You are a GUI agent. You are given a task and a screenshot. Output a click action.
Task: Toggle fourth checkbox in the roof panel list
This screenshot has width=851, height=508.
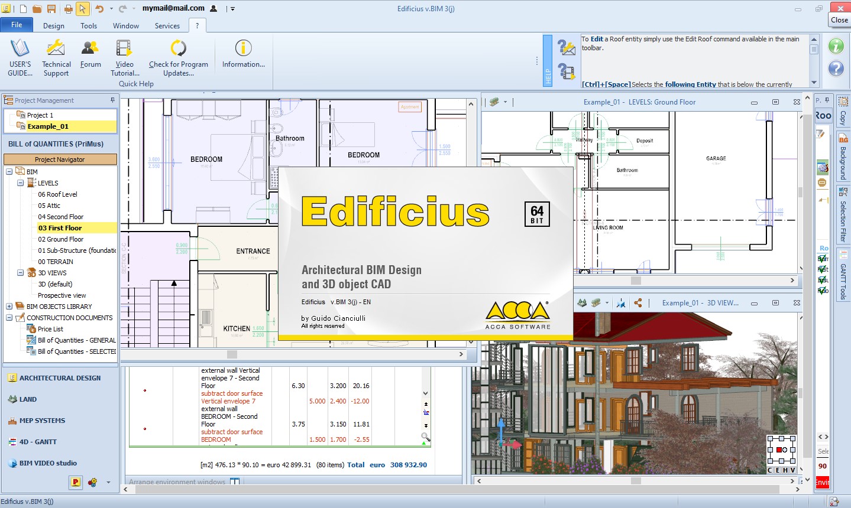pos(822,290)
